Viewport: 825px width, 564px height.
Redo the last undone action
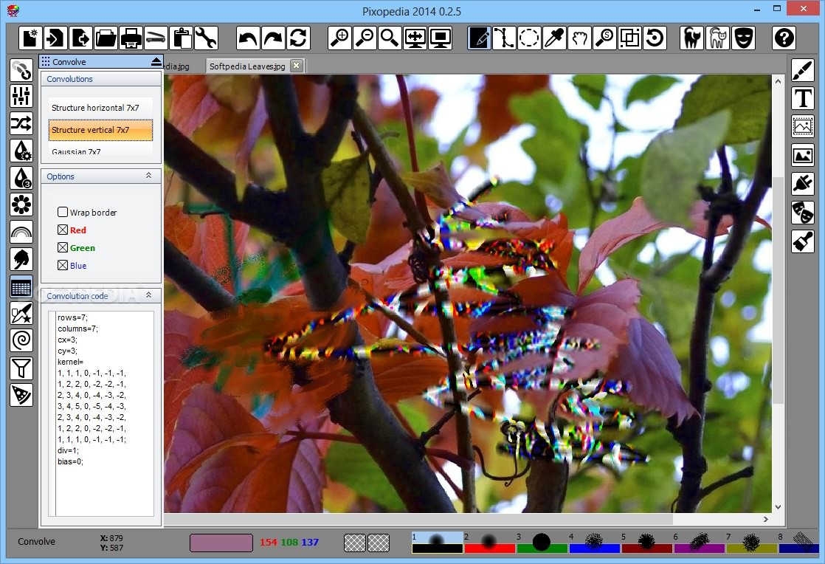coord(273,38)
